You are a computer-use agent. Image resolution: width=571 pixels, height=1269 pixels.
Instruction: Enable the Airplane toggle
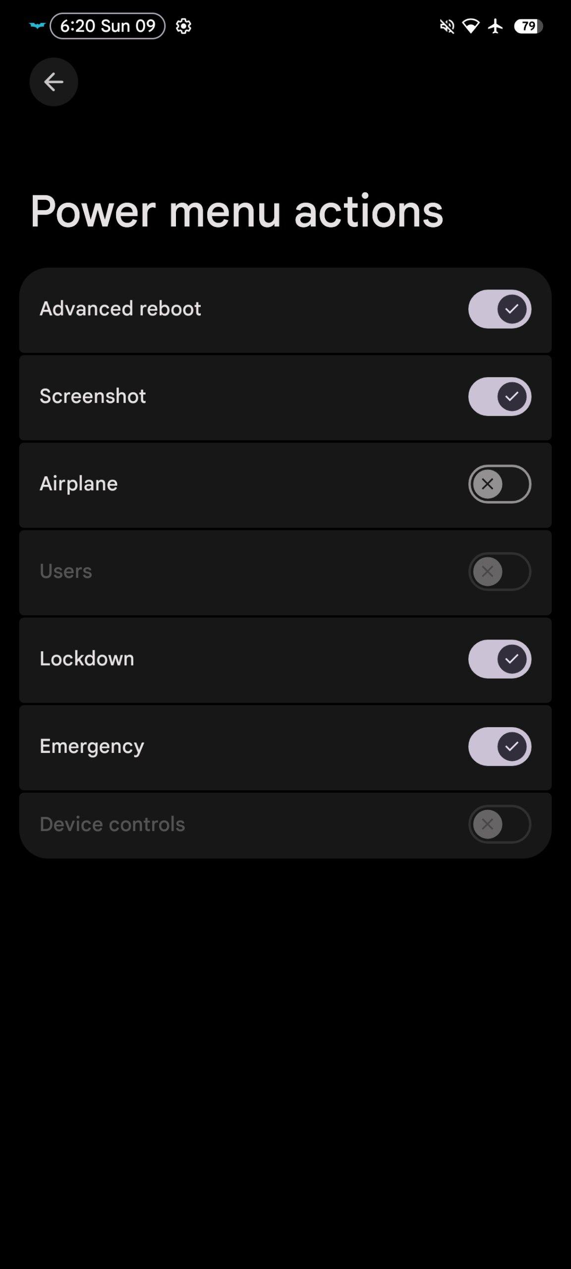coord(500,484)
